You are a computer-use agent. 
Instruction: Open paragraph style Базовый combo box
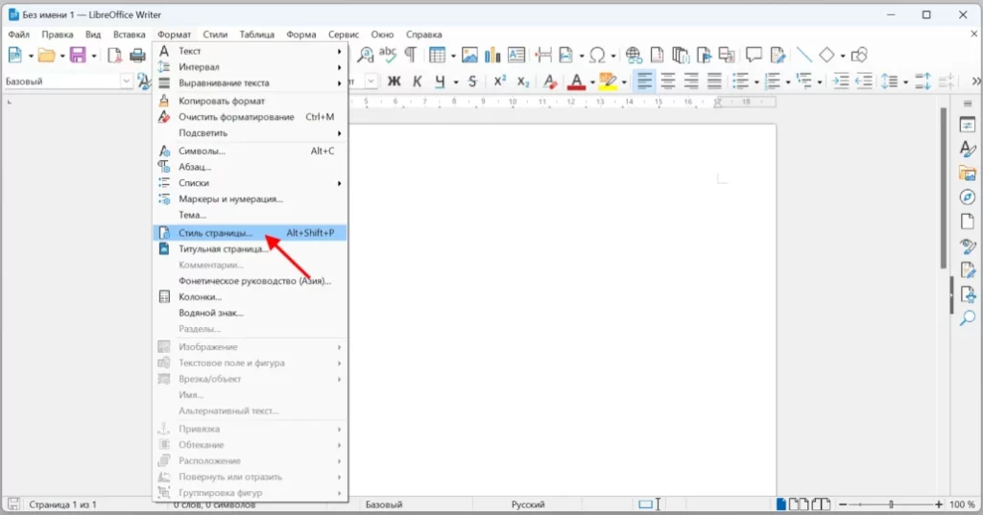coord(68,81)
